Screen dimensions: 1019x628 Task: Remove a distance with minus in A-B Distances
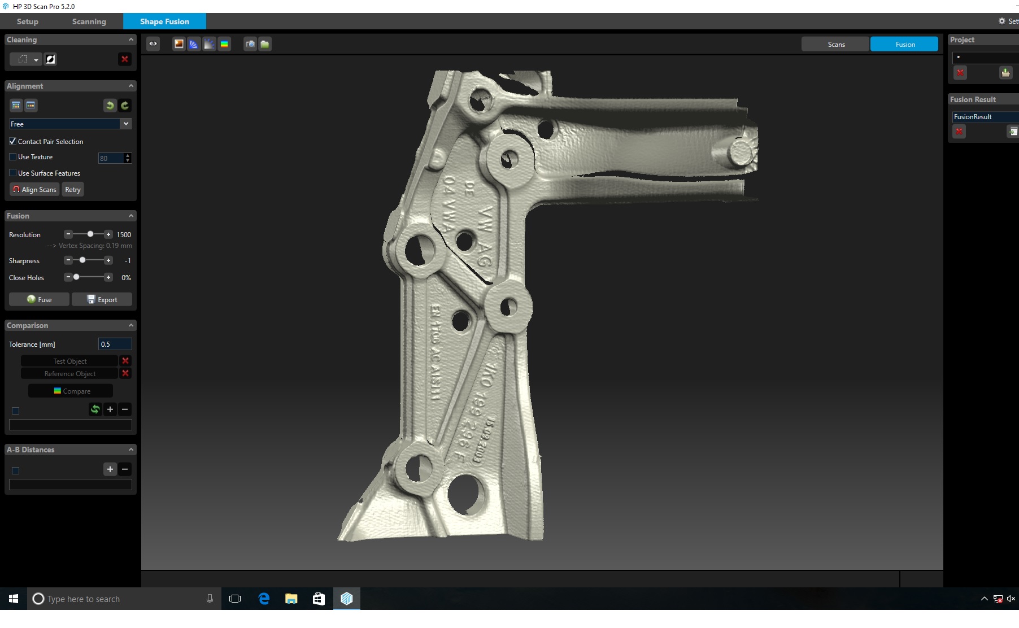(125, 469)
